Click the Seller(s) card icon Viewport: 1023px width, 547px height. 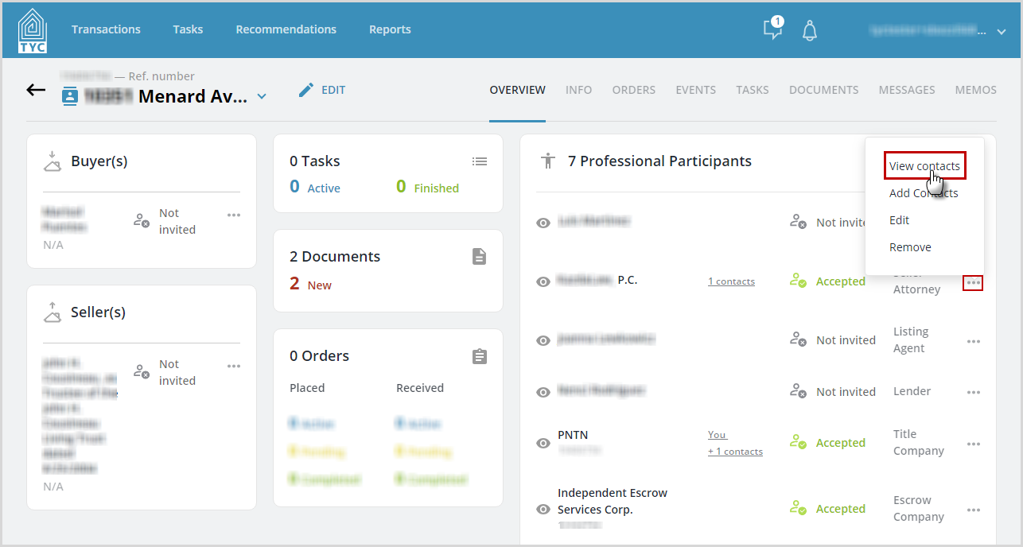[x=52, y=312]
